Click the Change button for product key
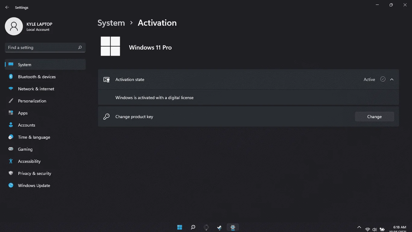412x232 pixels. (374, 117)
